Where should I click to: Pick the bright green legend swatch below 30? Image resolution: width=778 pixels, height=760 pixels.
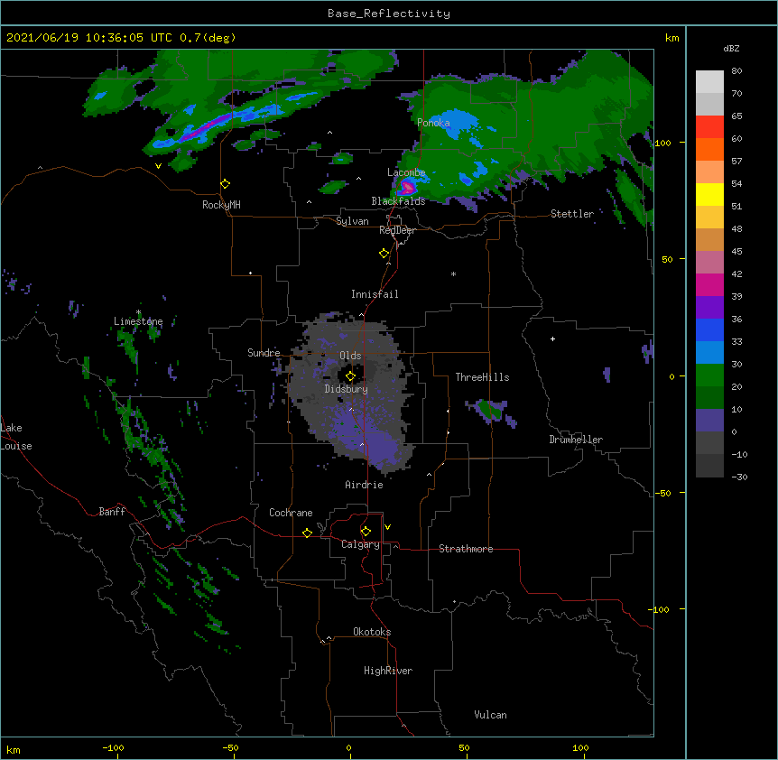[709, 375]
